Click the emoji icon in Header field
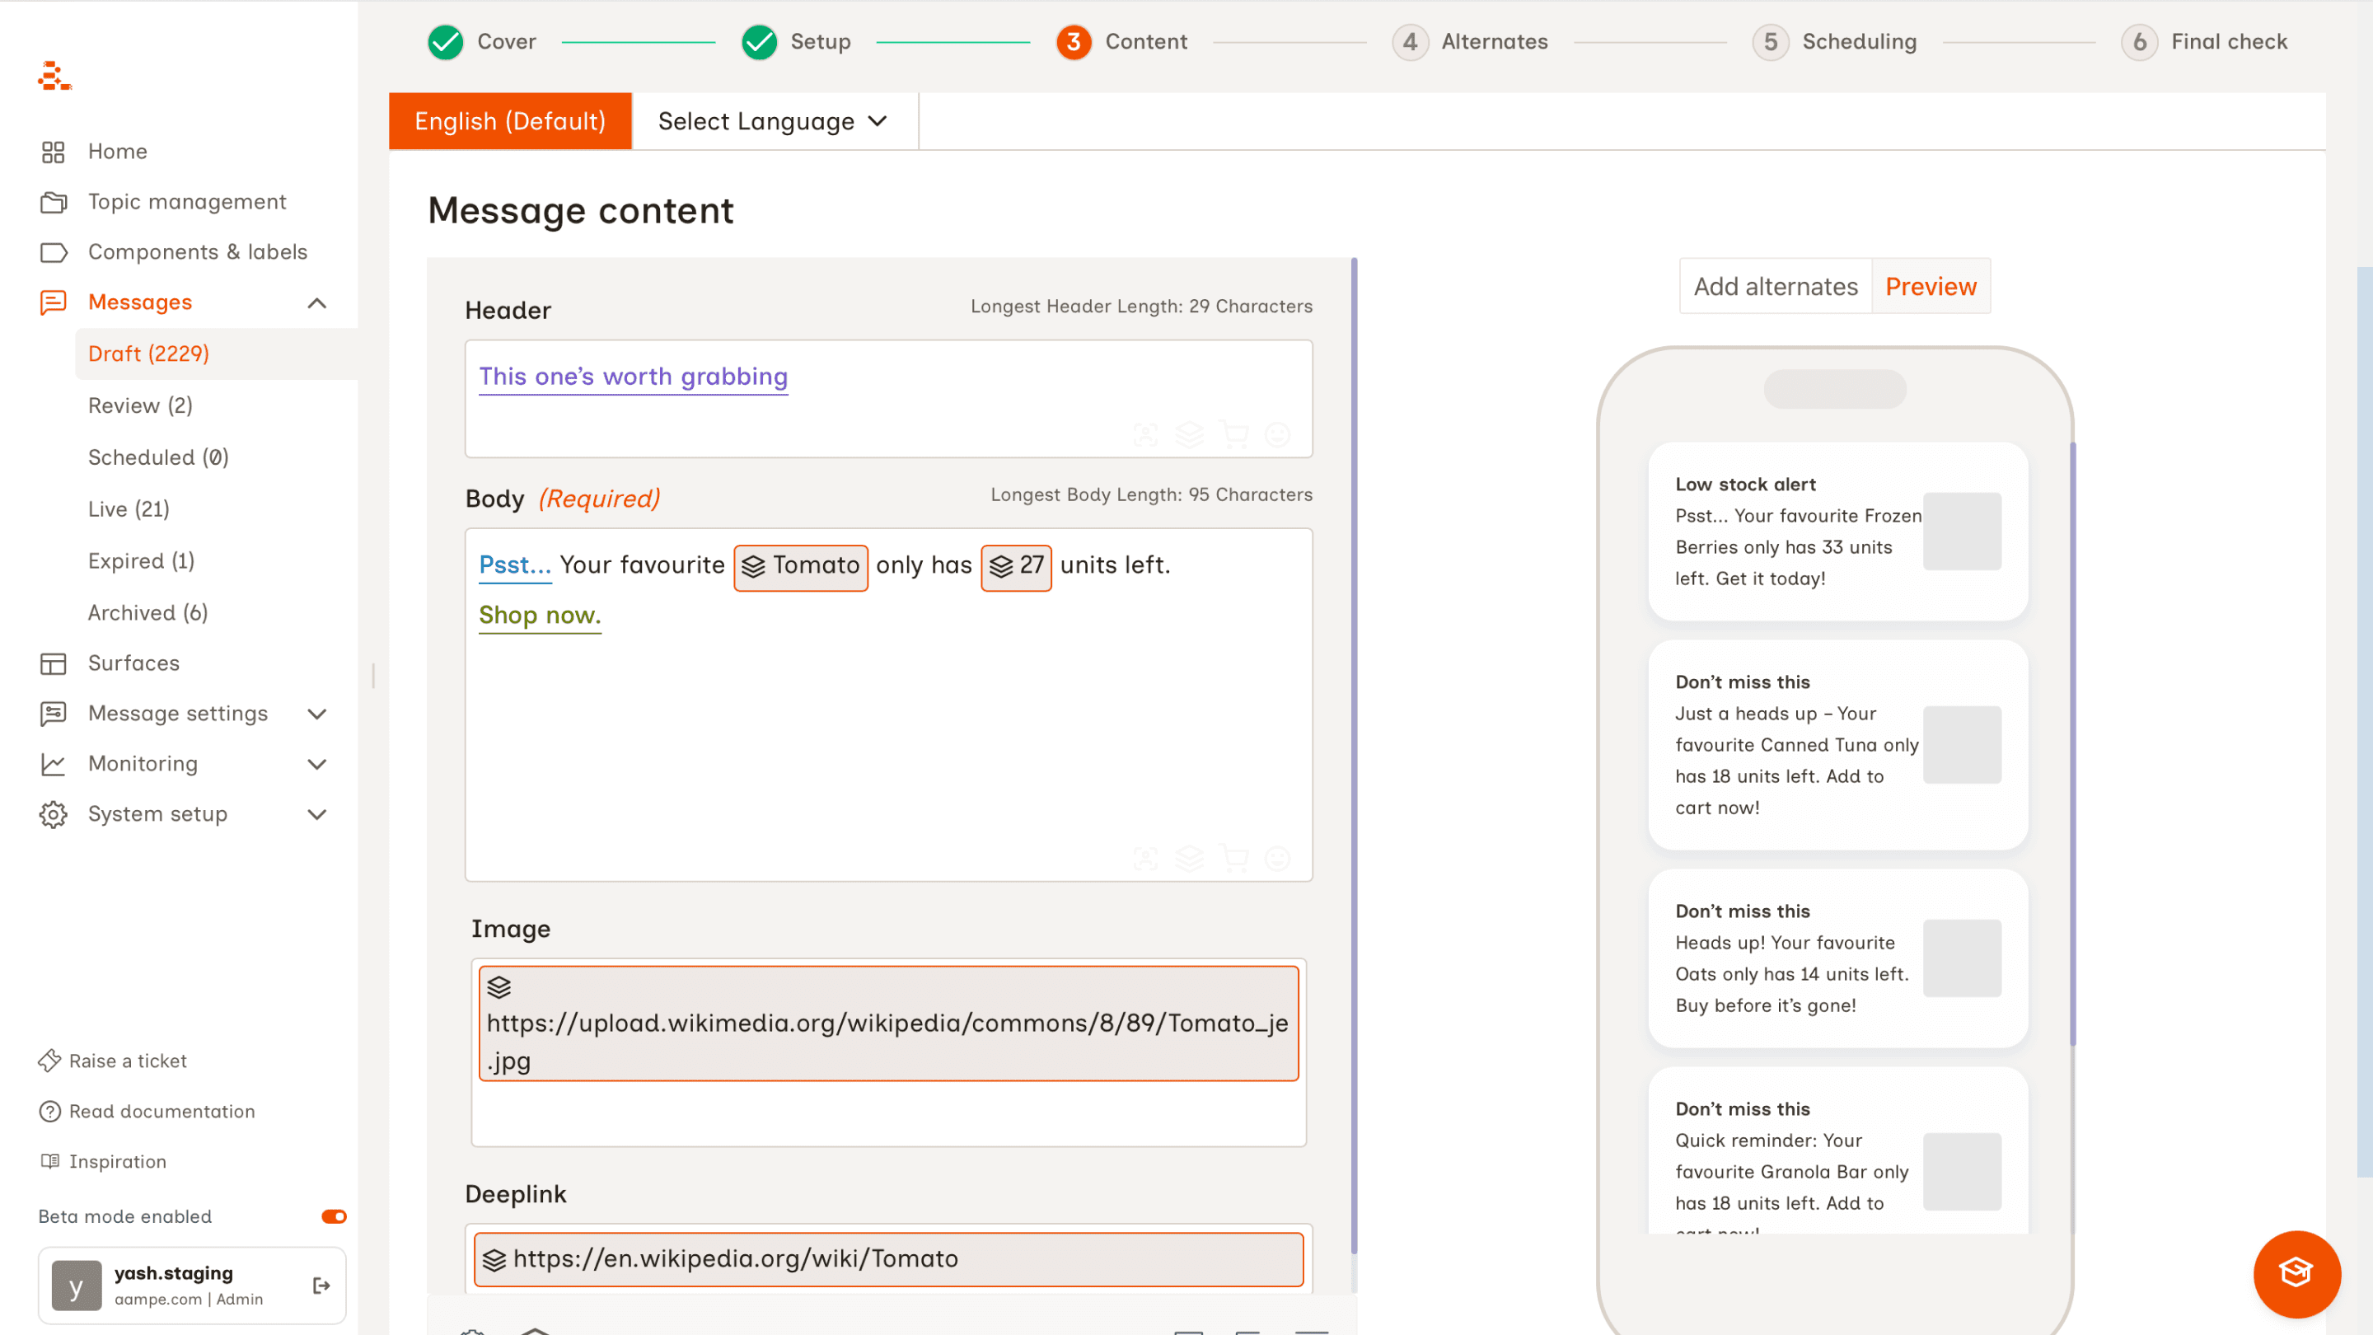This screenshot has width=2373, height=1335. point(1278,434)
